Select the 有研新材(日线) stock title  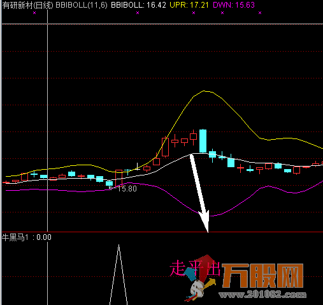tap(27, 5)
